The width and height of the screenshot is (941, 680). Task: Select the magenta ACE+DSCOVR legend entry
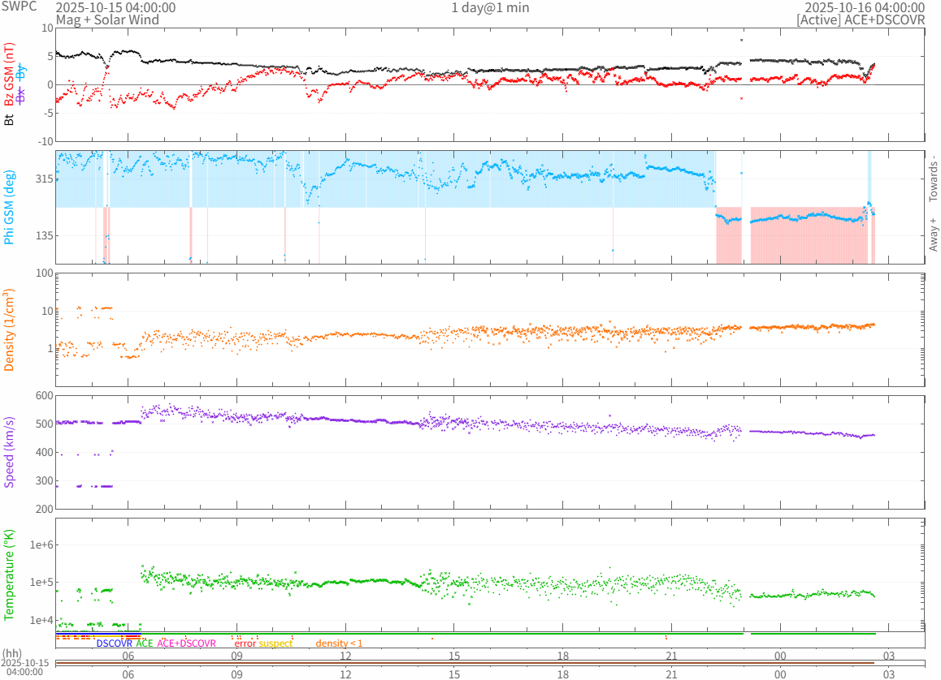187,643
